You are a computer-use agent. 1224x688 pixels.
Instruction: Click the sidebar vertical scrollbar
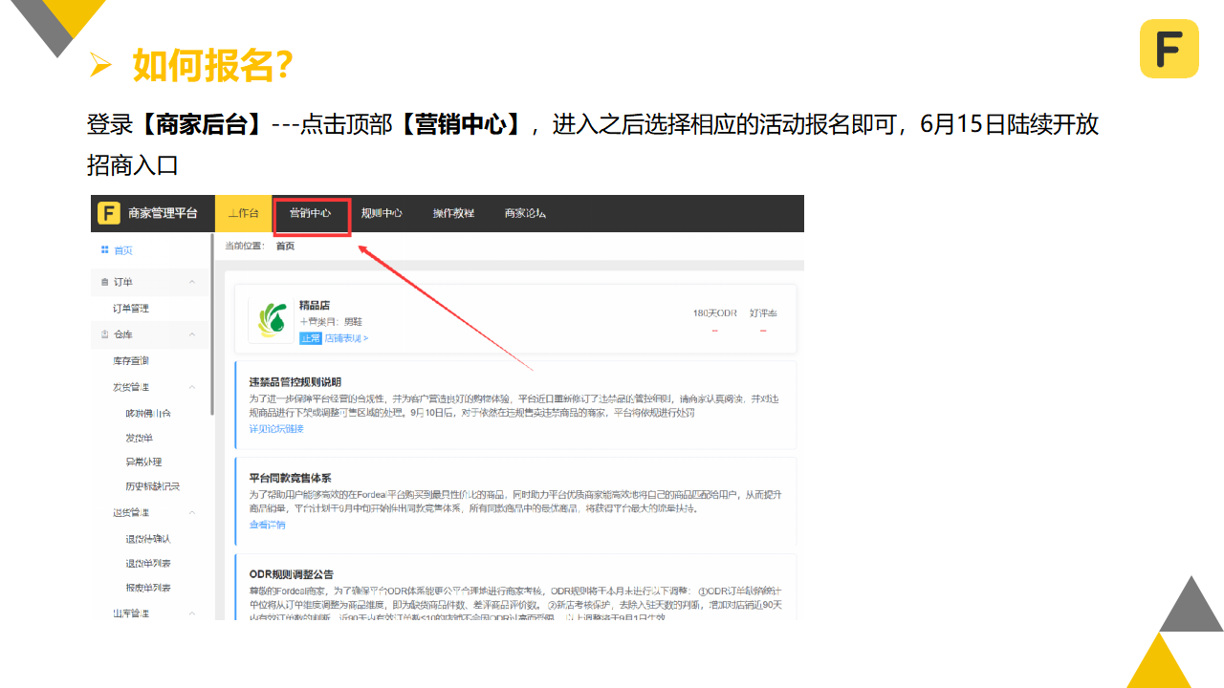click(x=212, y=325)
